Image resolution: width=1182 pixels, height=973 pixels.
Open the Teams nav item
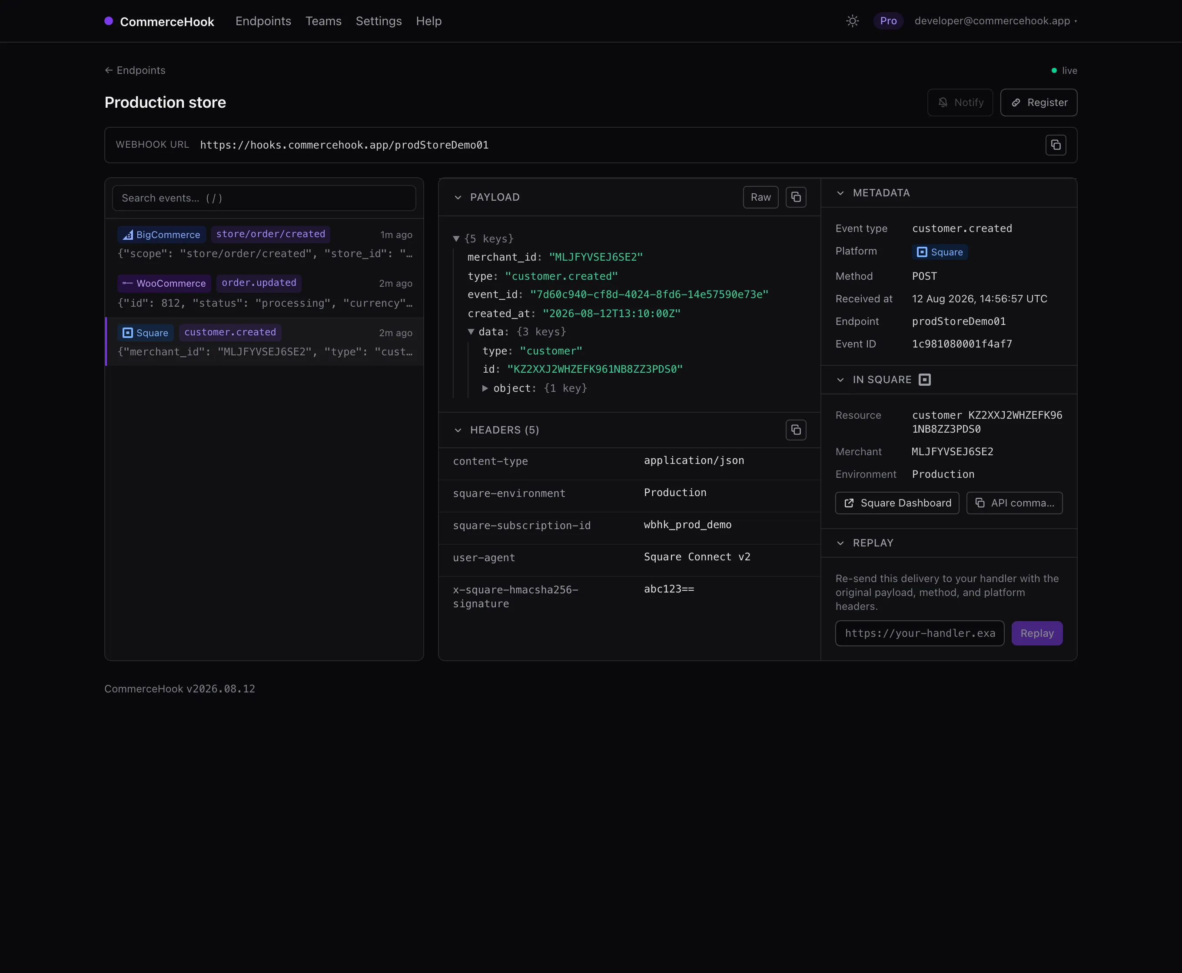click(324, 21)
